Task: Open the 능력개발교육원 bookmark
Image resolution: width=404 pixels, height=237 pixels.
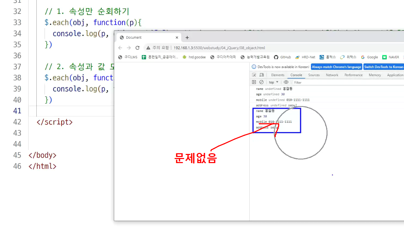Action: (x=255, y=57)
